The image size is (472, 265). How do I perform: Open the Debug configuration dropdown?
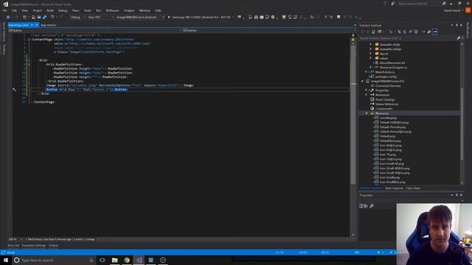pyautogui.click(x=77, y=17)
